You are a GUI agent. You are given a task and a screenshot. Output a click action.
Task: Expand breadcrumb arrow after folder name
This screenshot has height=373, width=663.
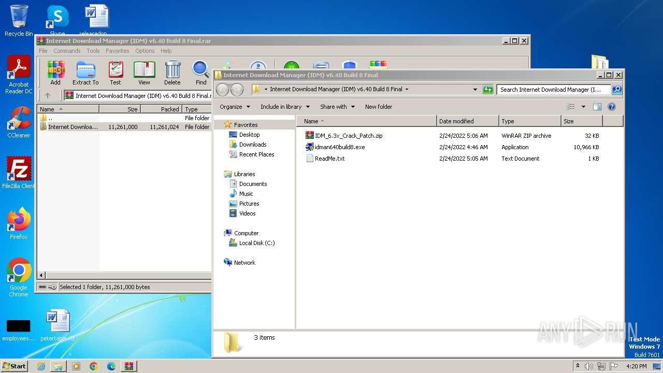tap(407, 89)
